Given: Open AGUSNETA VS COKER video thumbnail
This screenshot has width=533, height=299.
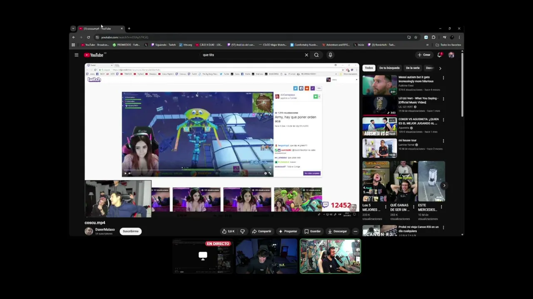Looking at the screenshot, I should [x=379, y=127].
